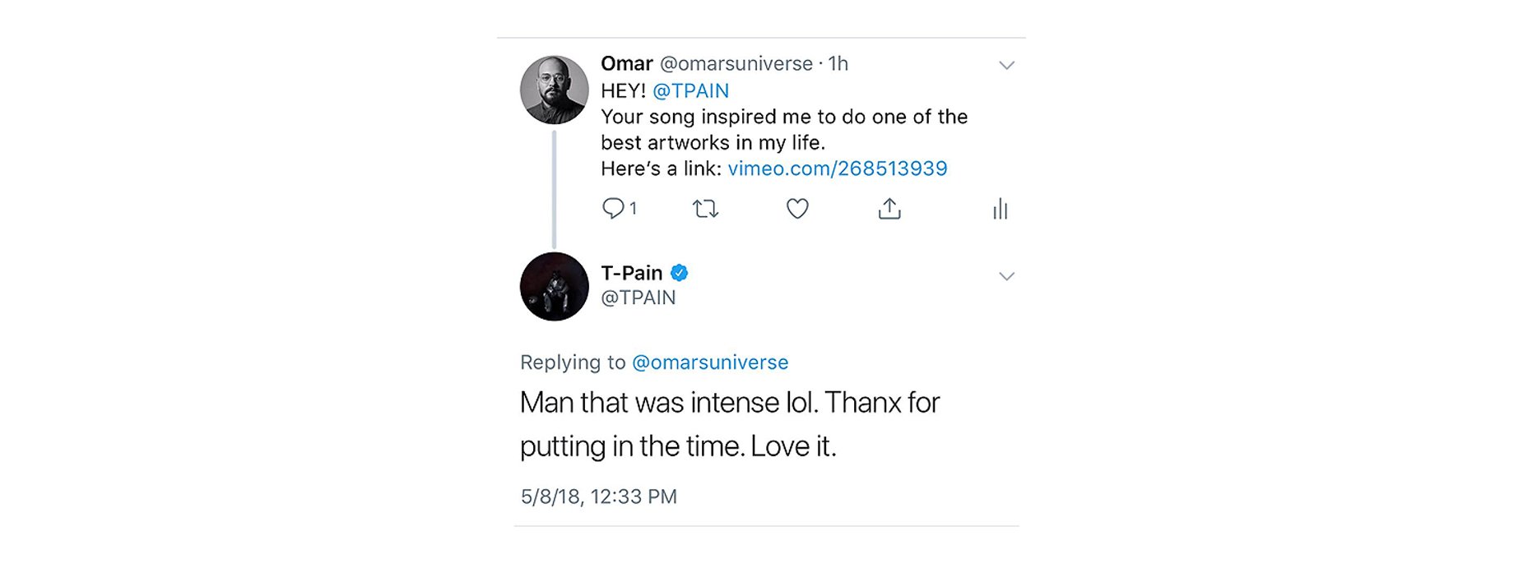
Task: Click the Omar display name
Action: pyautogui.click(x=627, y=64)
